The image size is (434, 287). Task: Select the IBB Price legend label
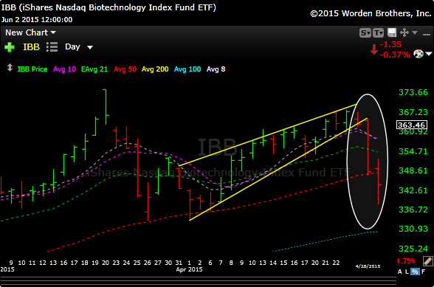[x=32, y=69]
